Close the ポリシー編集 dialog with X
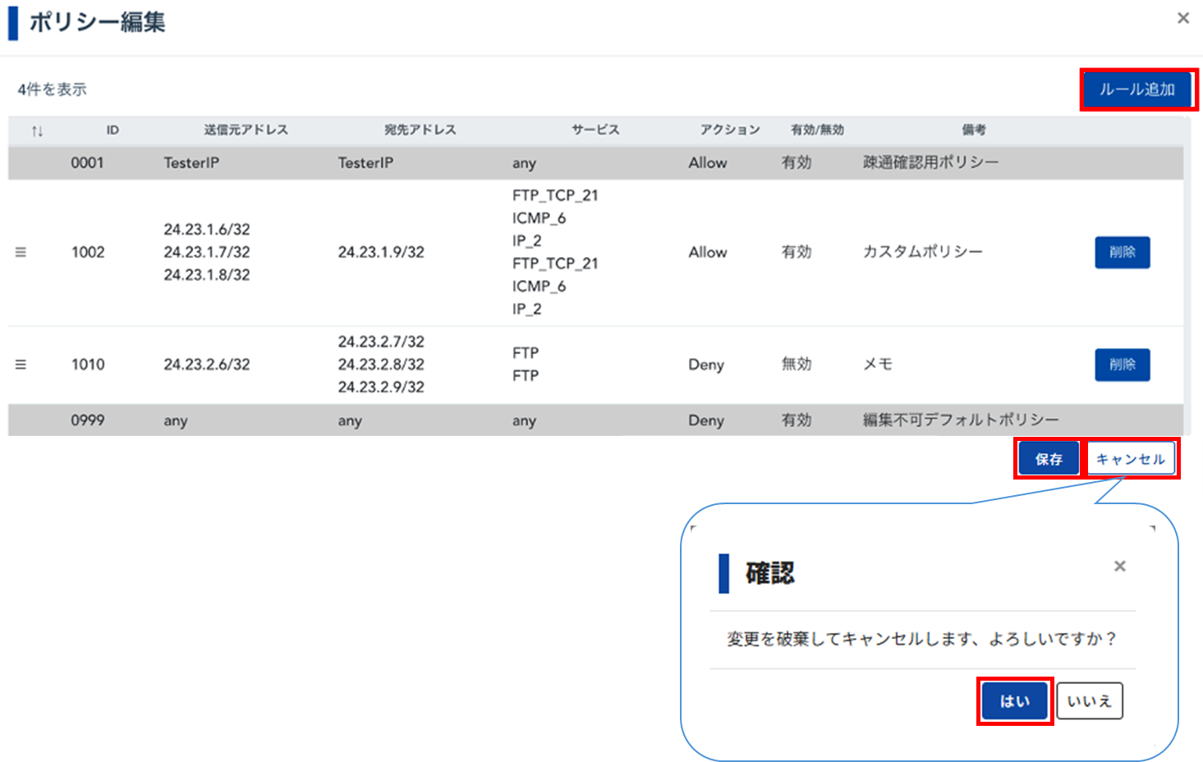 click(x=1182, y=18)
